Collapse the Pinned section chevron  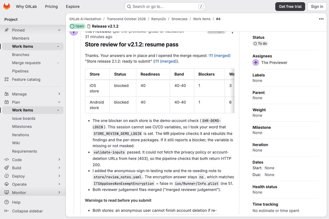tap(59, 30)
